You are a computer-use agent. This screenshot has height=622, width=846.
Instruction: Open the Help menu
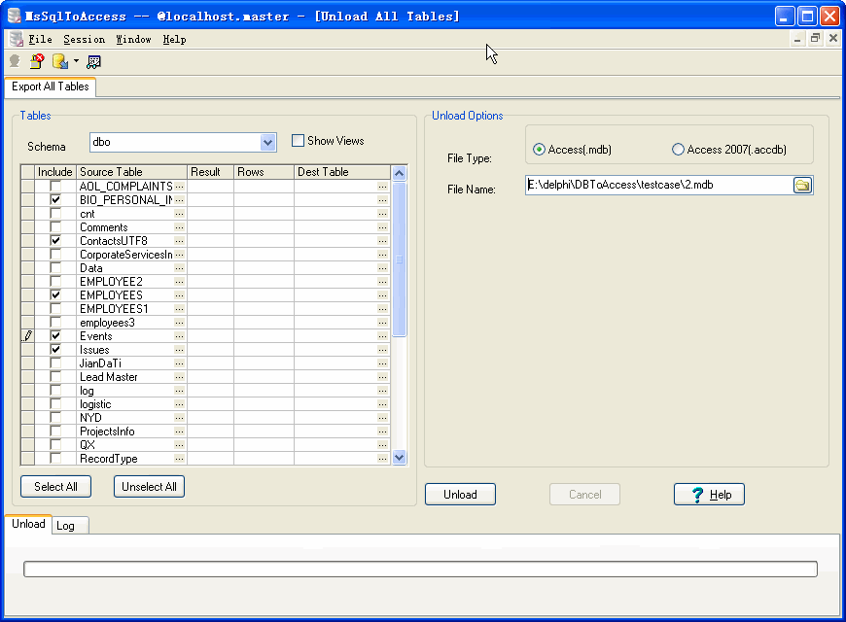tap(174, 40)
